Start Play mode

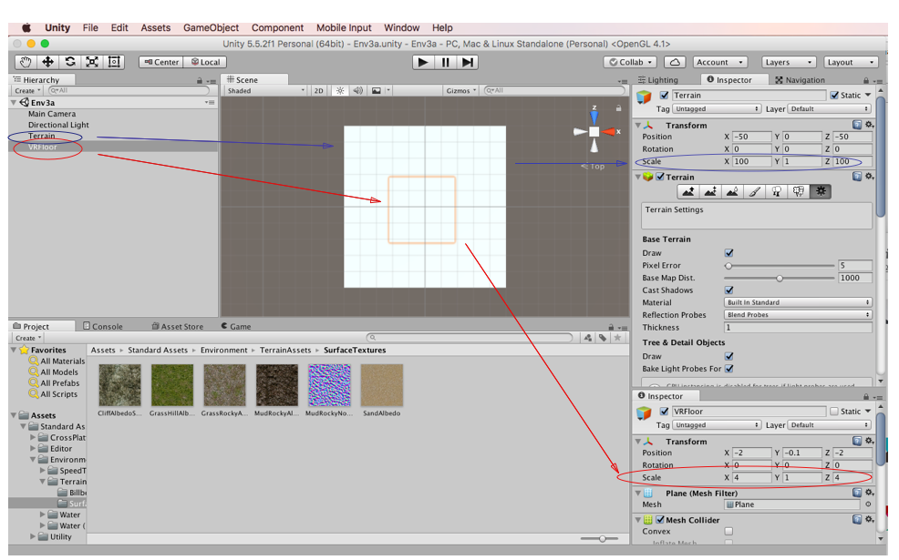[422, 63]
